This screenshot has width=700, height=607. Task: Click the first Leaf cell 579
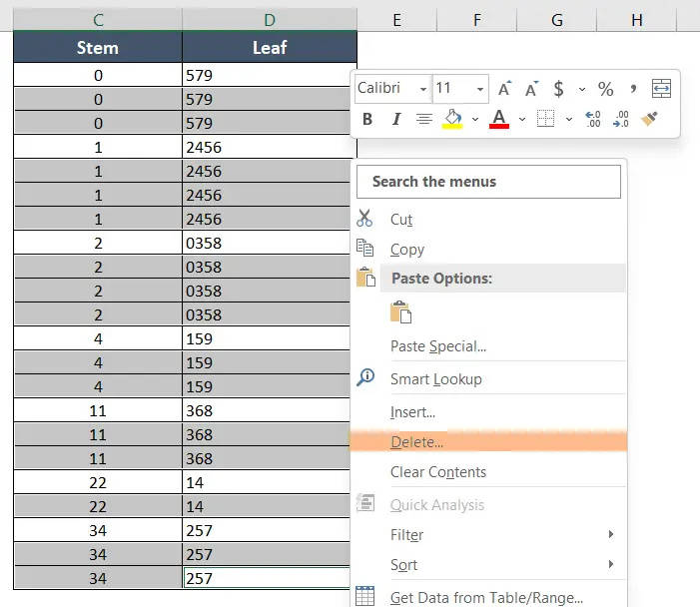coord(270,75)
